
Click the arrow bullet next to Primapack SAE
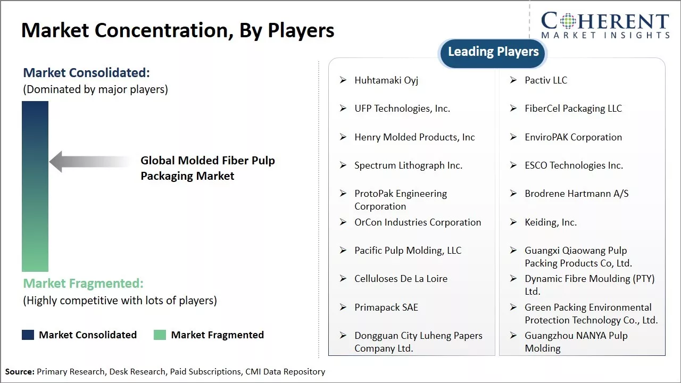[343, 307]
